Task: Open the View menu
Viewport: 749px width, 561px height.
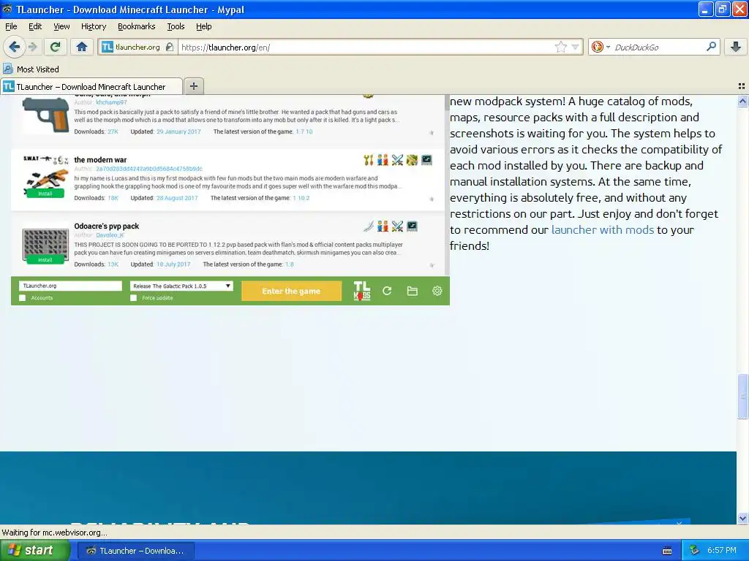Action: 61,26
